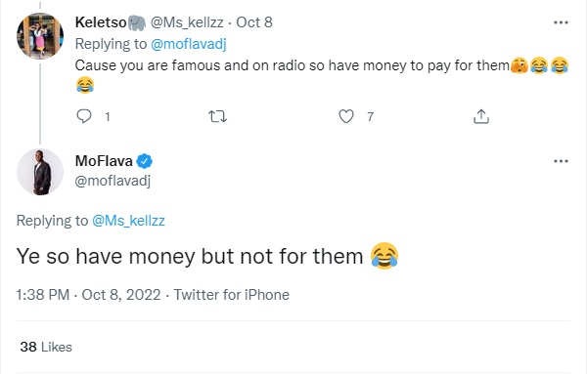Click the reply speech bubble icon on Keletso's tweet
Viewport: 587px width, 374px height.
click(84, 116)
